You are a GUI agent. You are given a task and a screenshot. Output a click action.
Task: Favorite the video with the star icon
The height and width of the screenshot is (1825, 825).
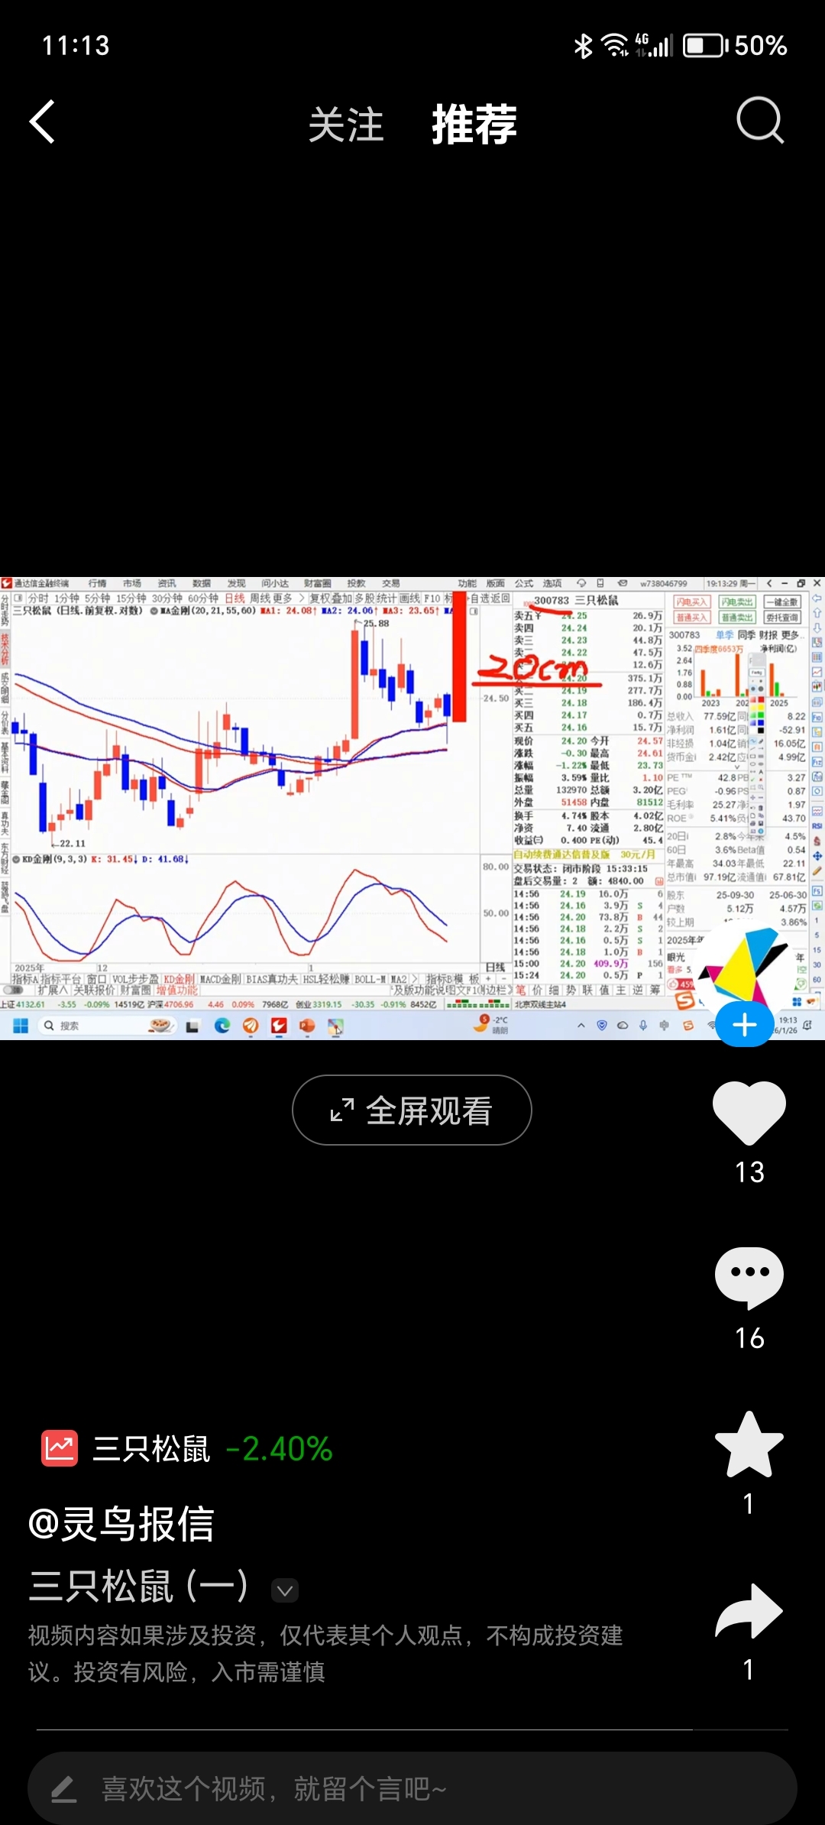[x=749, y=1444]
